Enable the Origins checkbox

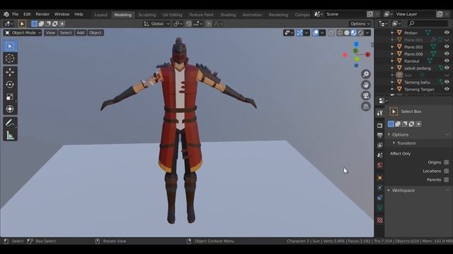point(447,162)
